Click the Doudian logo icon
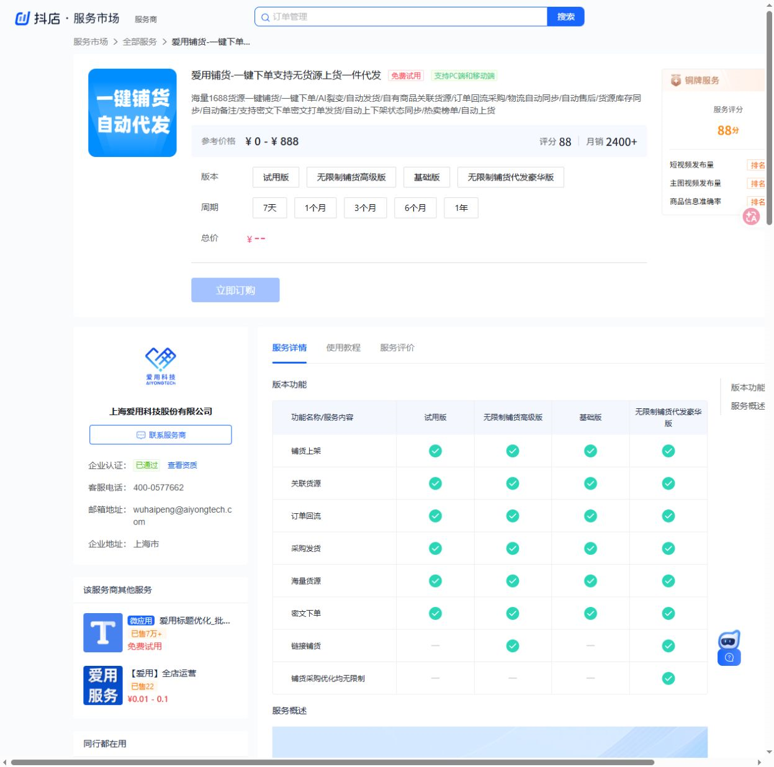This screenshot has height=767, width=774. click(22, 19)
